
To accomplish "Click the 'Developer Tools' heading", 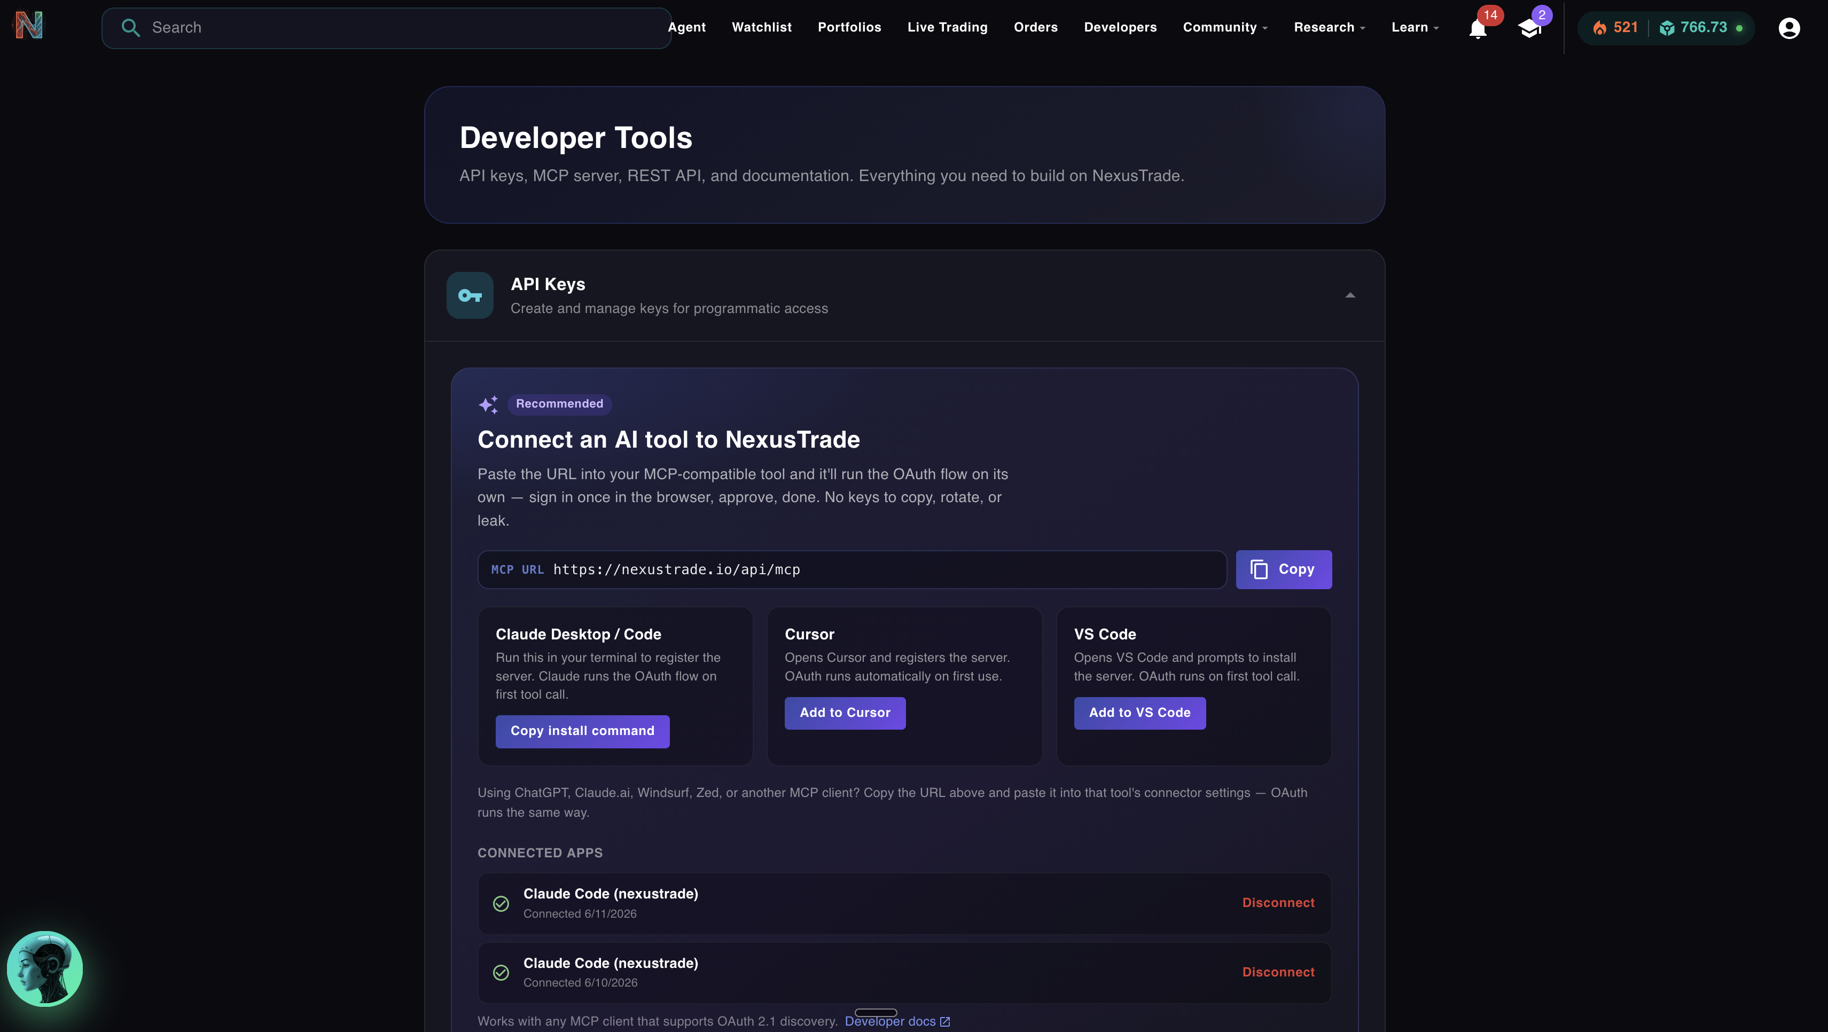I will tap(575, 138).
